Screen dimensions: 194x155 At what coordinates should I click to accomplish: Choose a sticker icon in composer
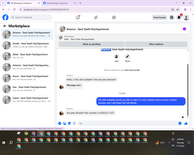point(69,123)
